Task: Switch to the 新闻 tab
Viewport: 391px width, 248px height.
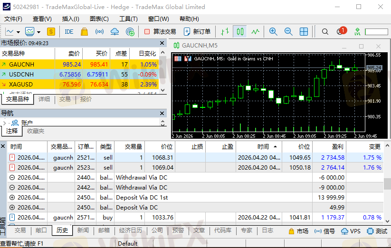Action: pyautogui.click(x=83, y=230)
